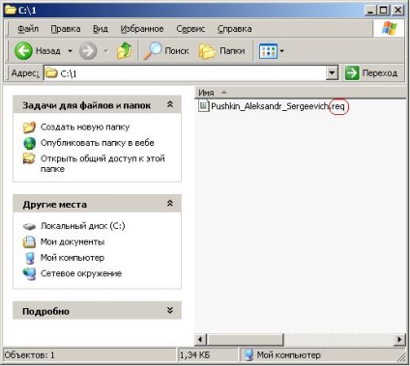Image resolution: width=410 pixels, height=366 pixels.
Task: Click the folder icon in address bar
Action: click(x=51, y=73)
